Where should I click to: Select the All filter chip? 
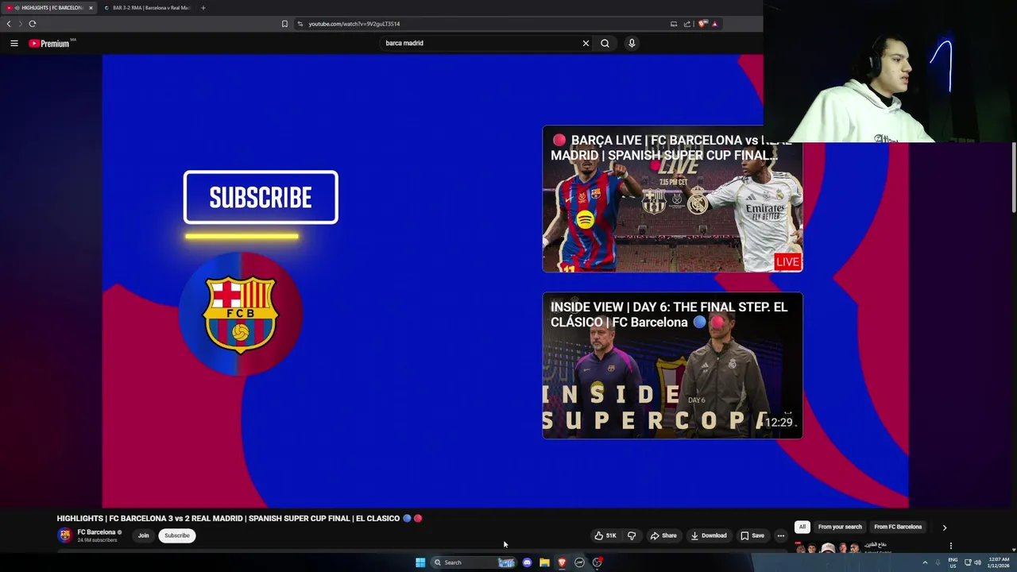pos(802,527)
